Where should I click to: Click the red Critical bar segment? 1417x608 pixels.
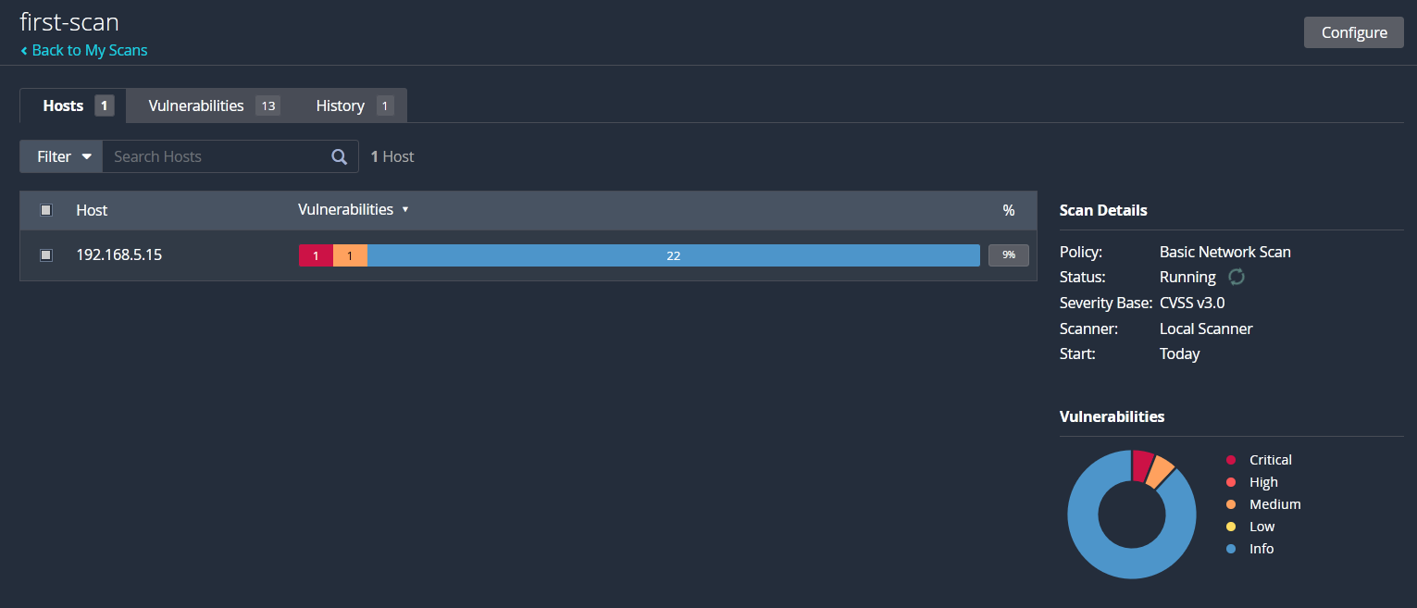coord(316,255)
